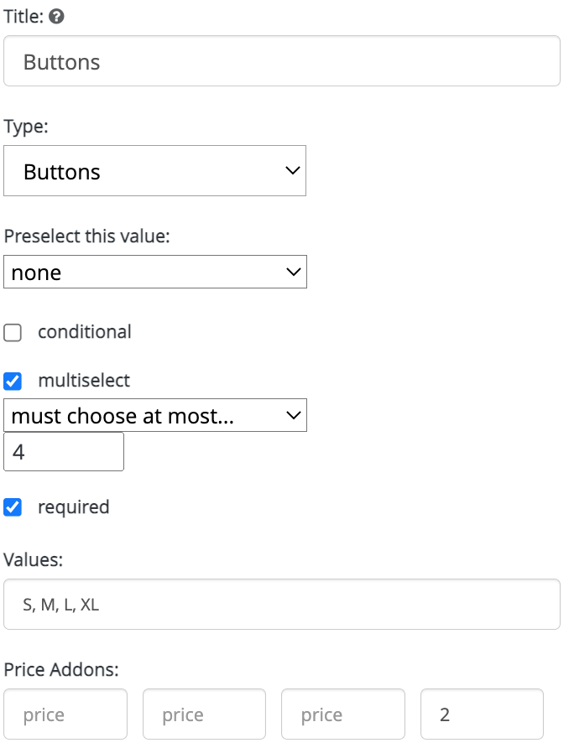Click the Values label text
Image resolution: width=569 pixels, height=748 pixels.
[33, 560]
